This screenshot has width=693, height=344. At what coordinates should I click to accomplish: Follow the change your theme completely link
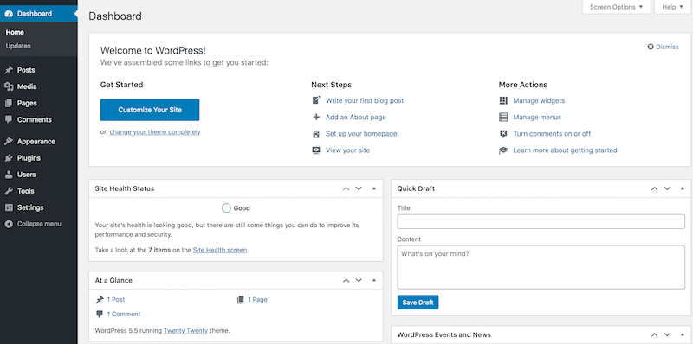[155, 132]
